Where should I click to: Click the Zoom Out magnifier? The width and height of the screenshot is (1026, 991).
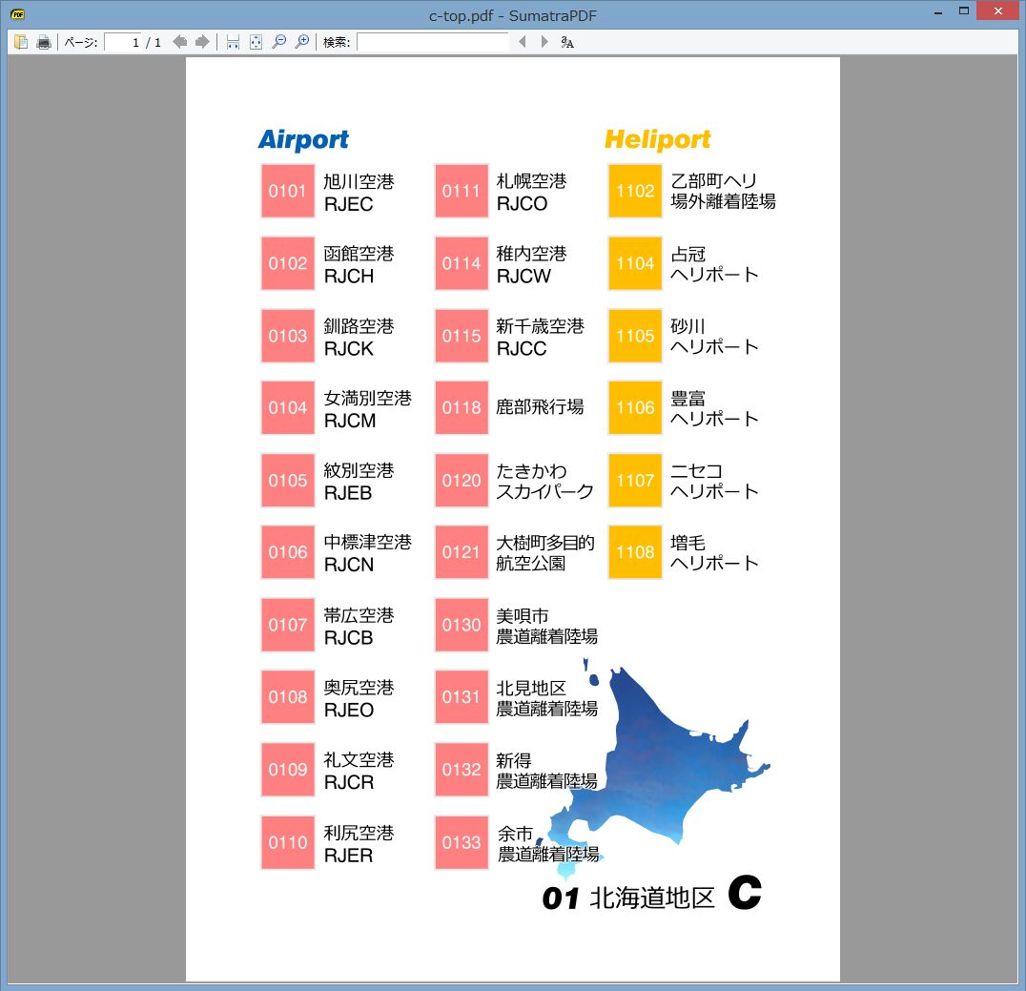[x=279, y=42]
